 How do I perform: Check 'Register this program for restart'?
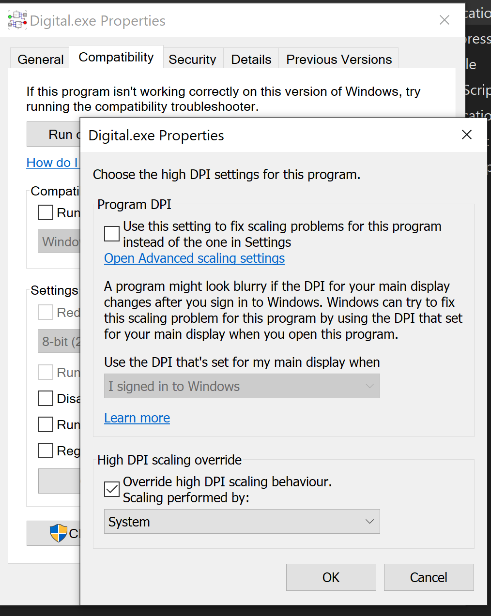tap(45, 451)
